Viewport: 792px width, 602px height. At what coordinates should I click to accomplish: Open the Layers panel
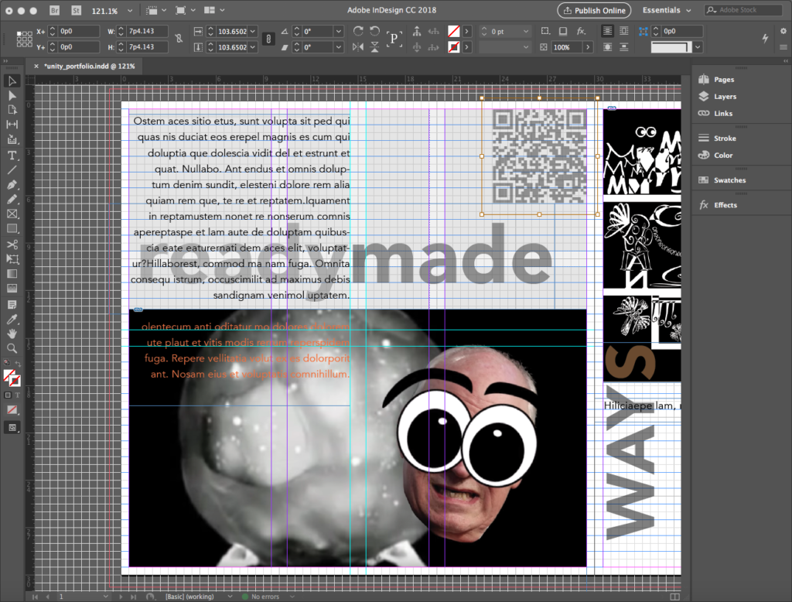coord(725,97)
